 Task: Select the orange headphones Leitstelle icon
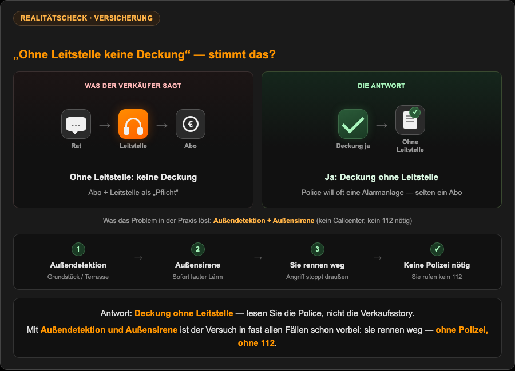coord(133,124)
